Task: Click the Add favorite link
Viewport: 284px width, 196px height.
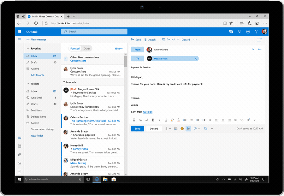Action: [x=37, y=75]
